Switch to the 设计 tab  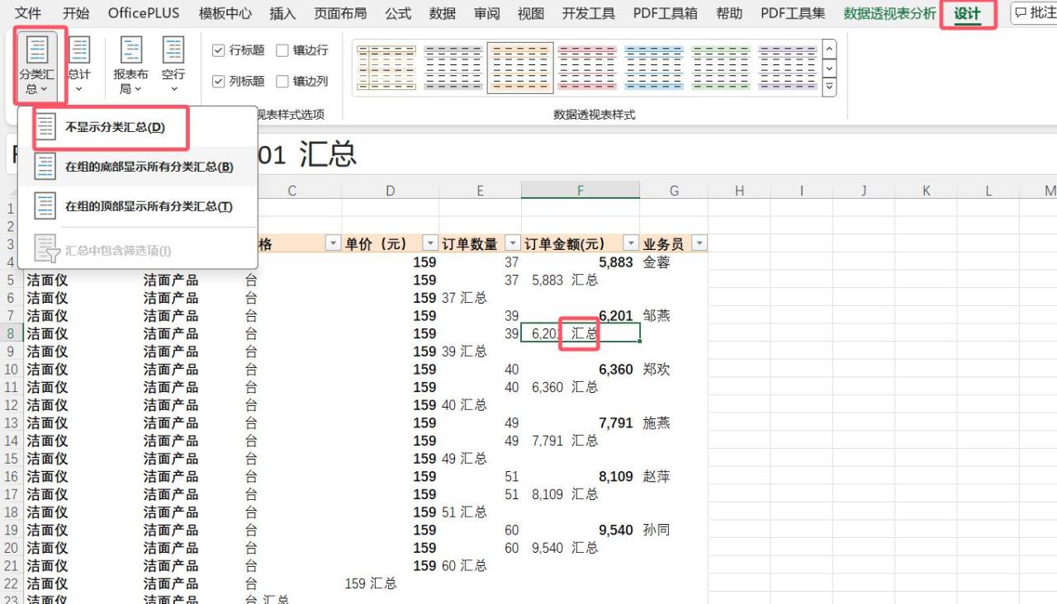(x=967, y=14)
